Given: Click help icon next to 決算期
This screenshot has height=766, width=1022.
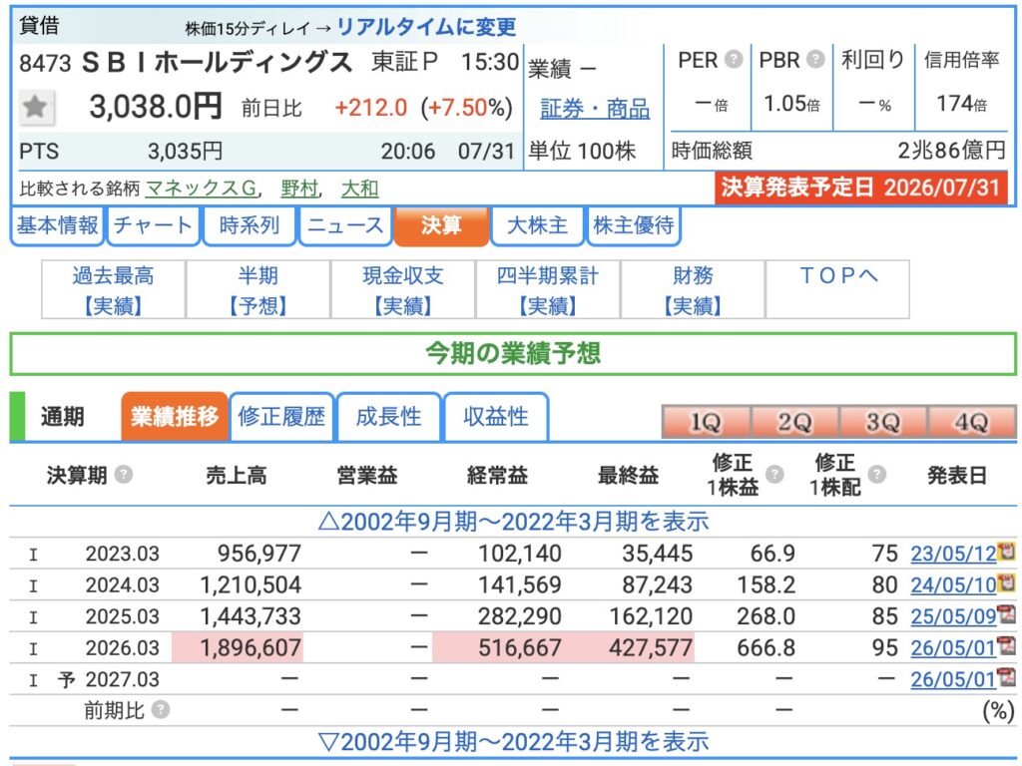Looking at the screenshot, I should [x=123, y=474].
